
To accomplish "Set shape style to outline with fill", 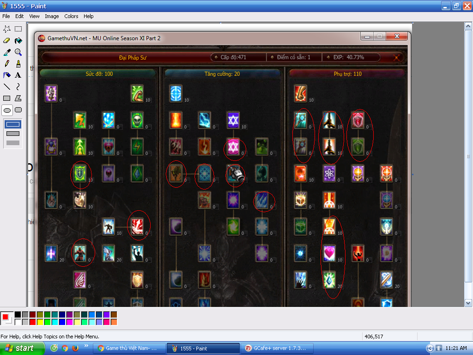I will (13, 134).
